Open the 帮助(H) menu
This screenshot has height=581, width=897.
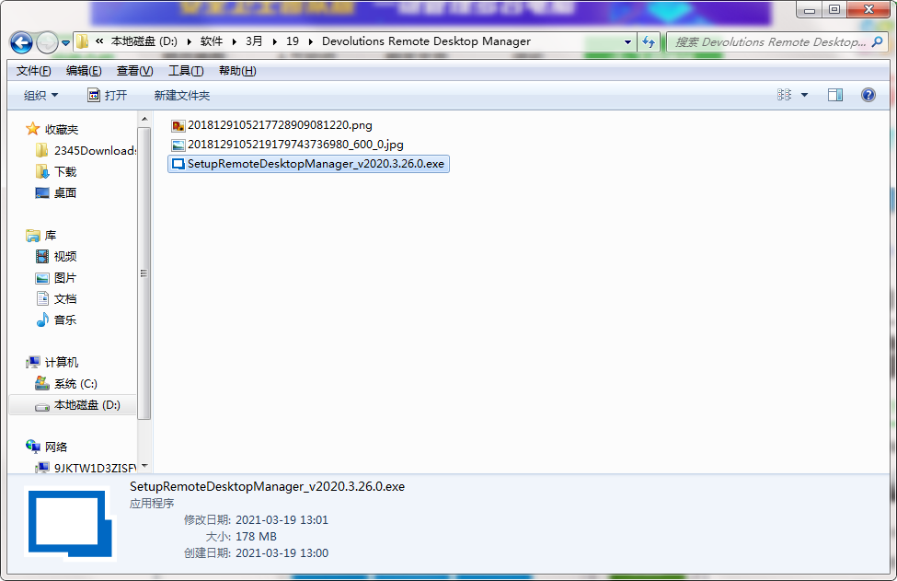click(237, 71)
